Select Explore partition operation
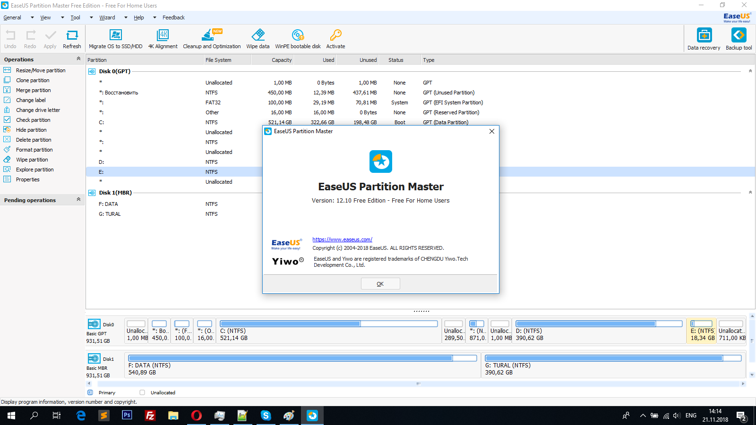This screenshot has height=425, width=756. (x=34, y=170)
